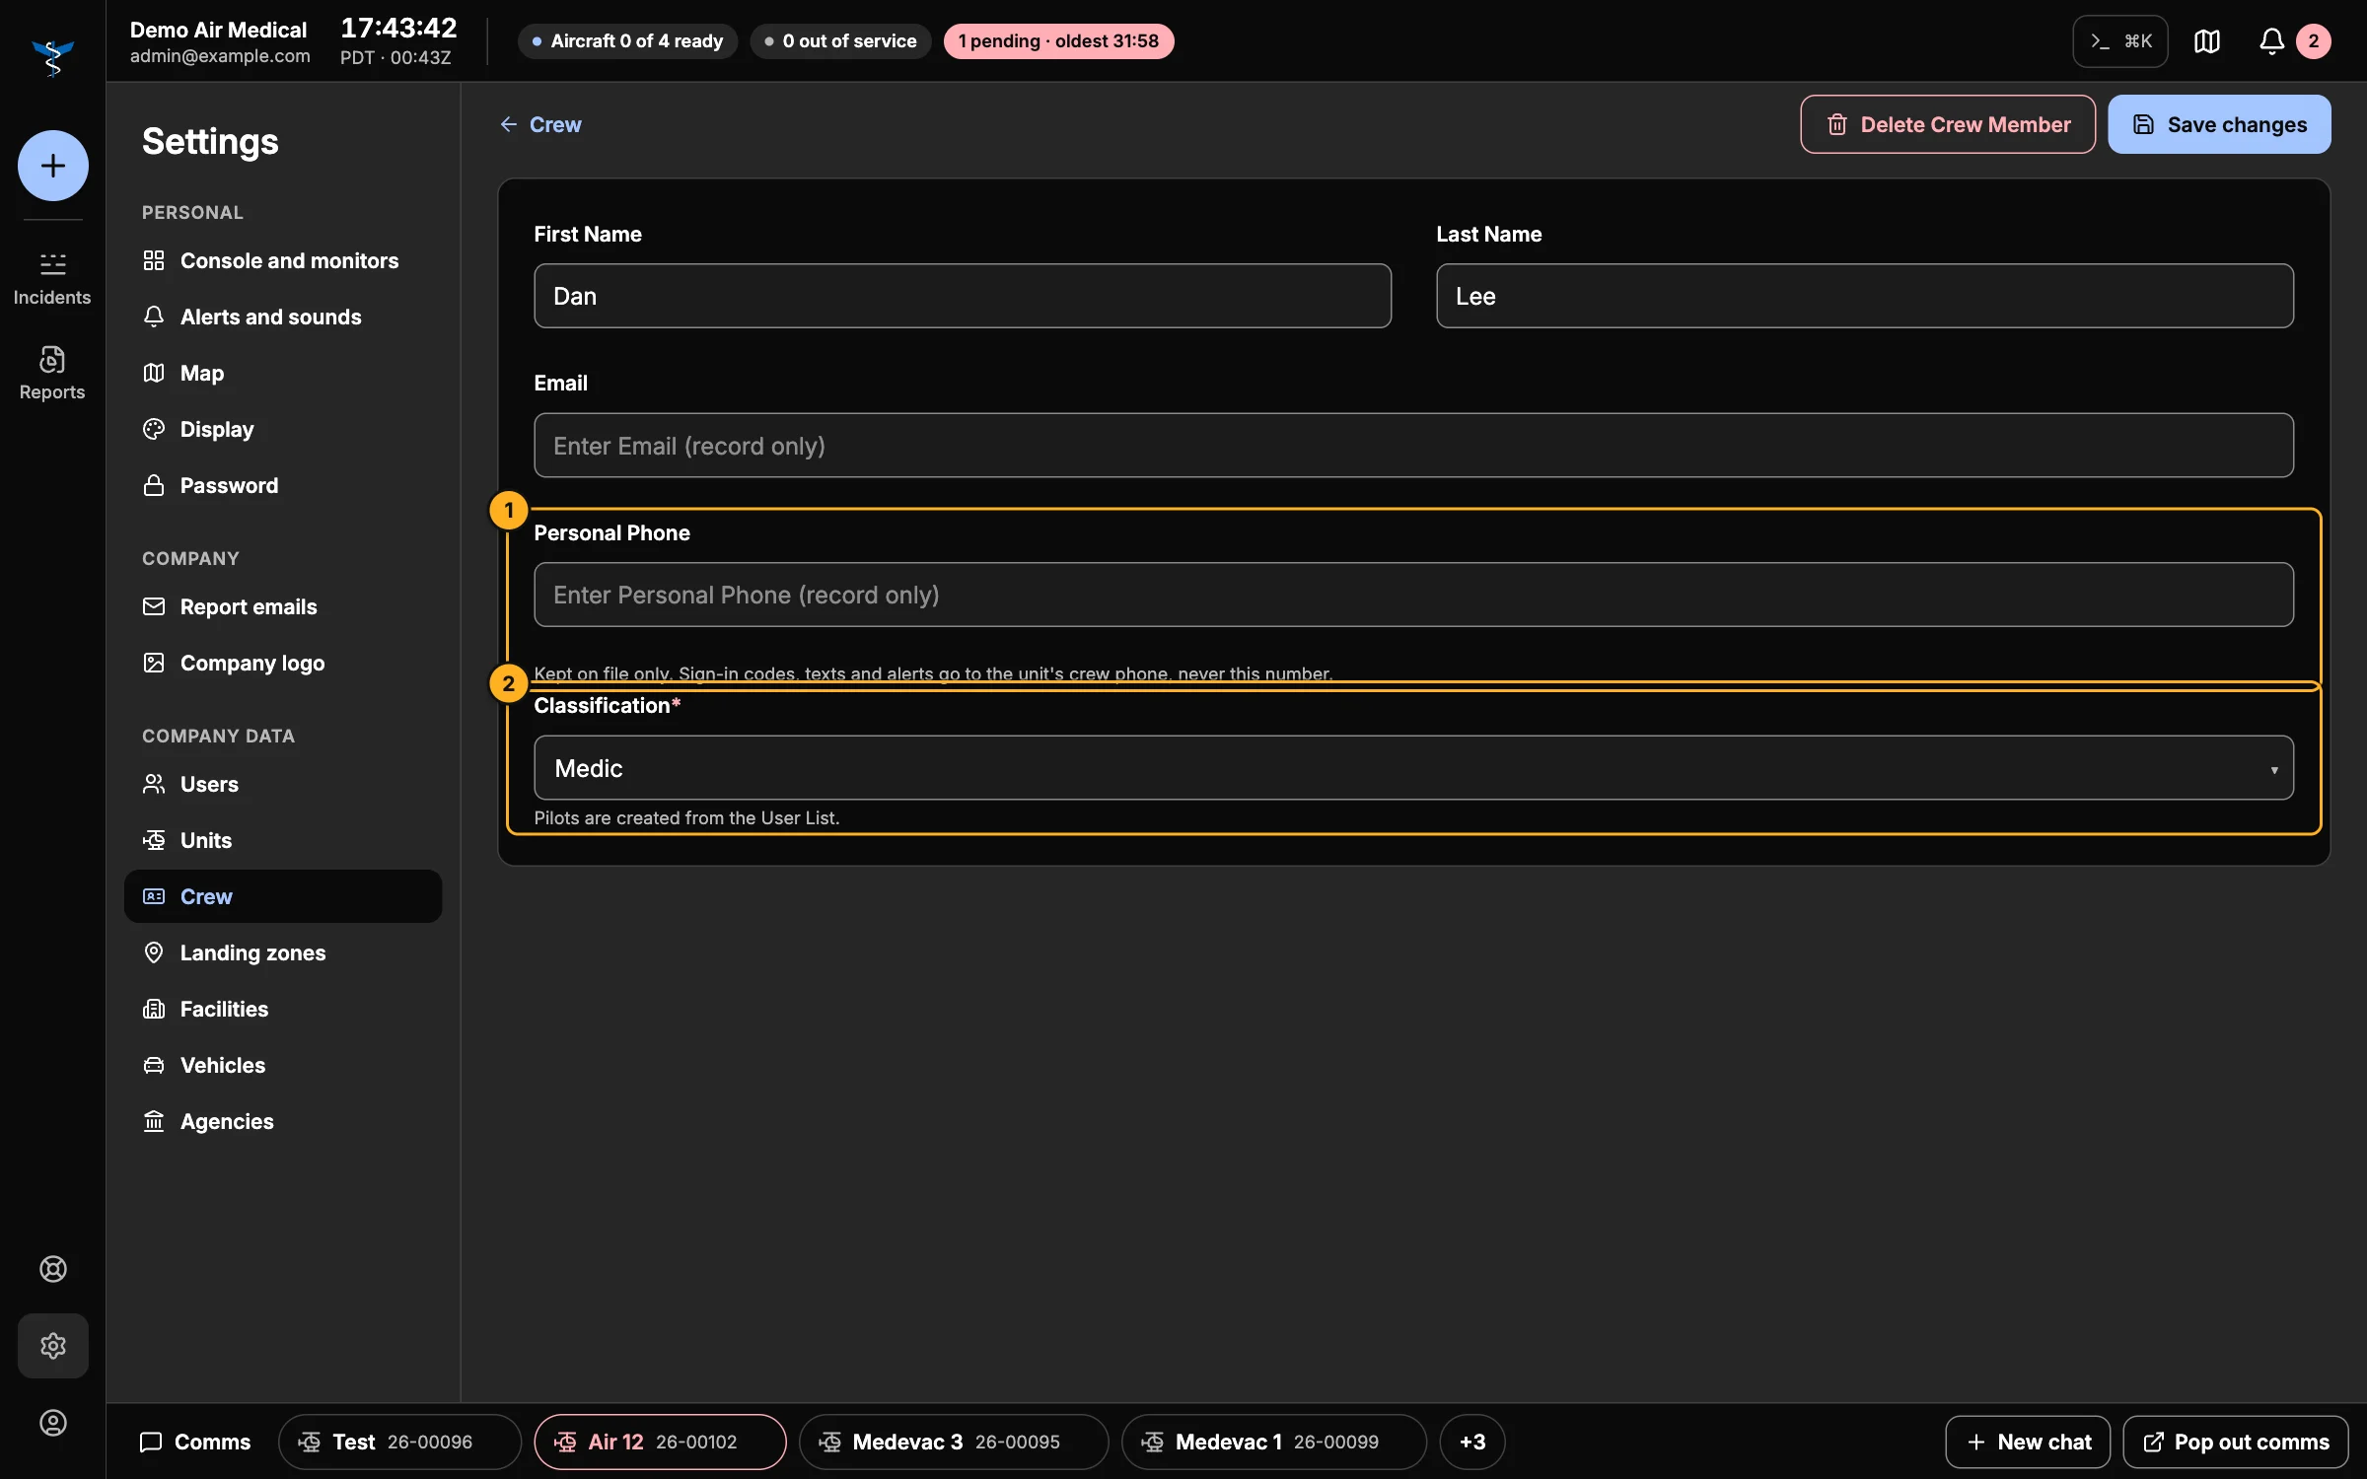2367x1479 pixels.
Task: Open the user profile icon
Action: [52, 1422]
